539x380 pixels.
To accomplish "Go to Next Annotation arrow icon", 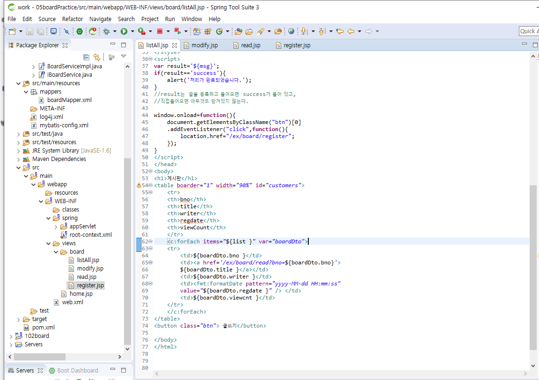I will click(x=304, y=31).
